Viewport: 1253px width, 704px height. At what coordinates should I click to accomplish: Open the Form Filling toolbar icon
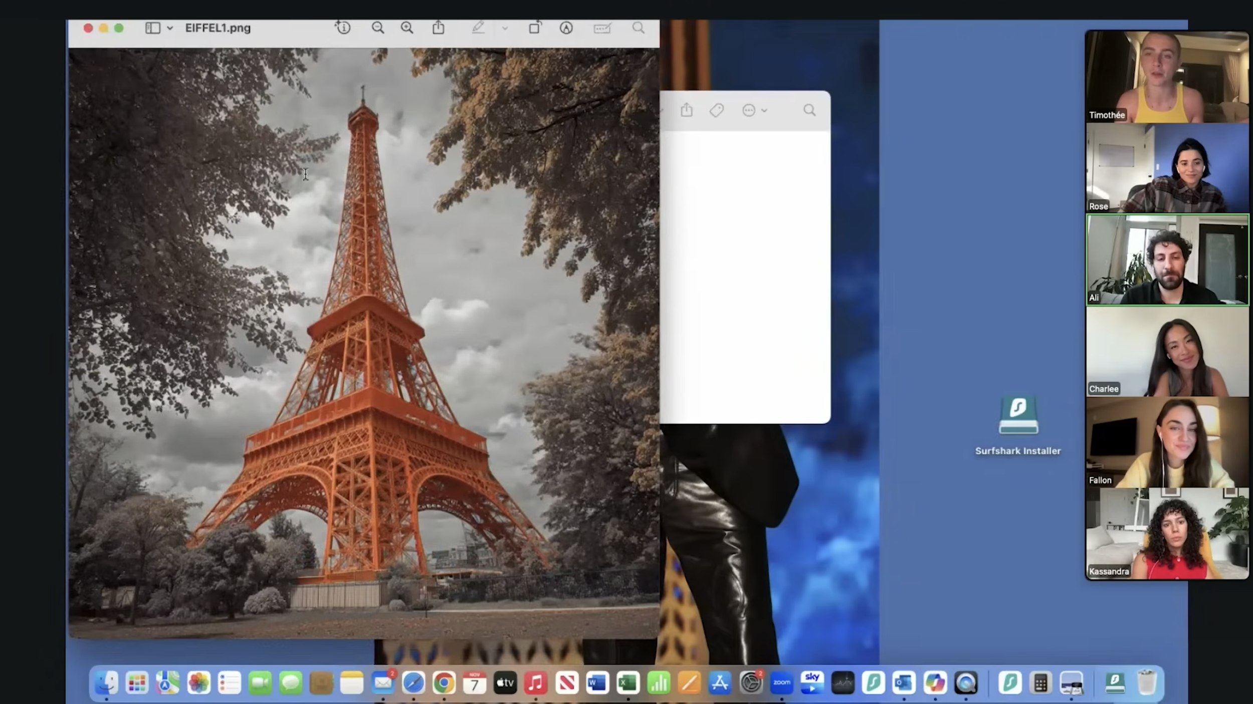[x=602, y=28]
